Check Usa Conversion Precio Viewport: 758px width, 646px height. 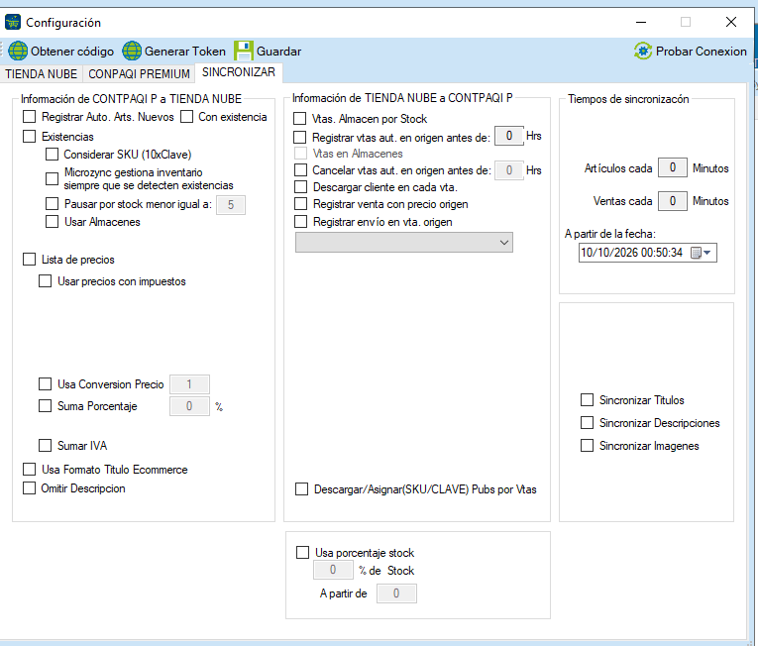click(45, 383)
